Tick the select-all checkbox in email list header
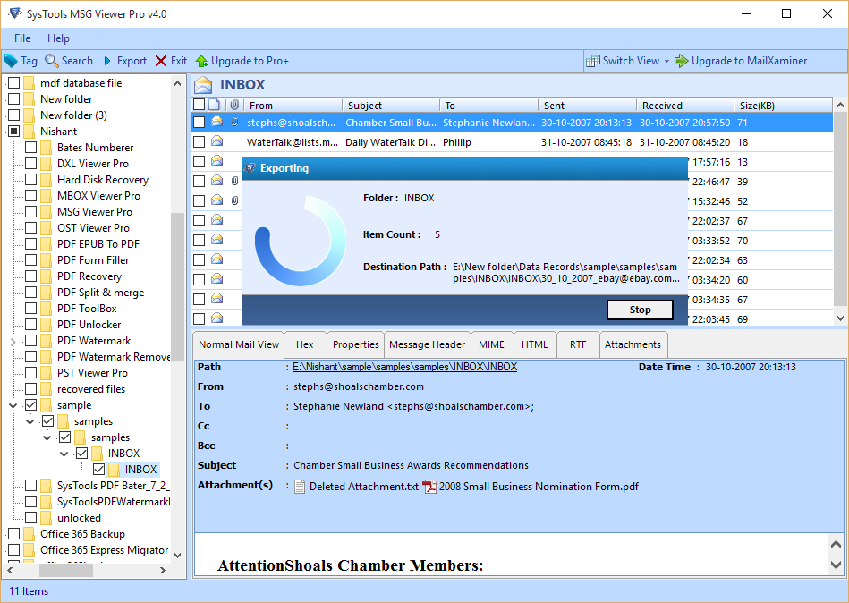 (x=199, y=105)
